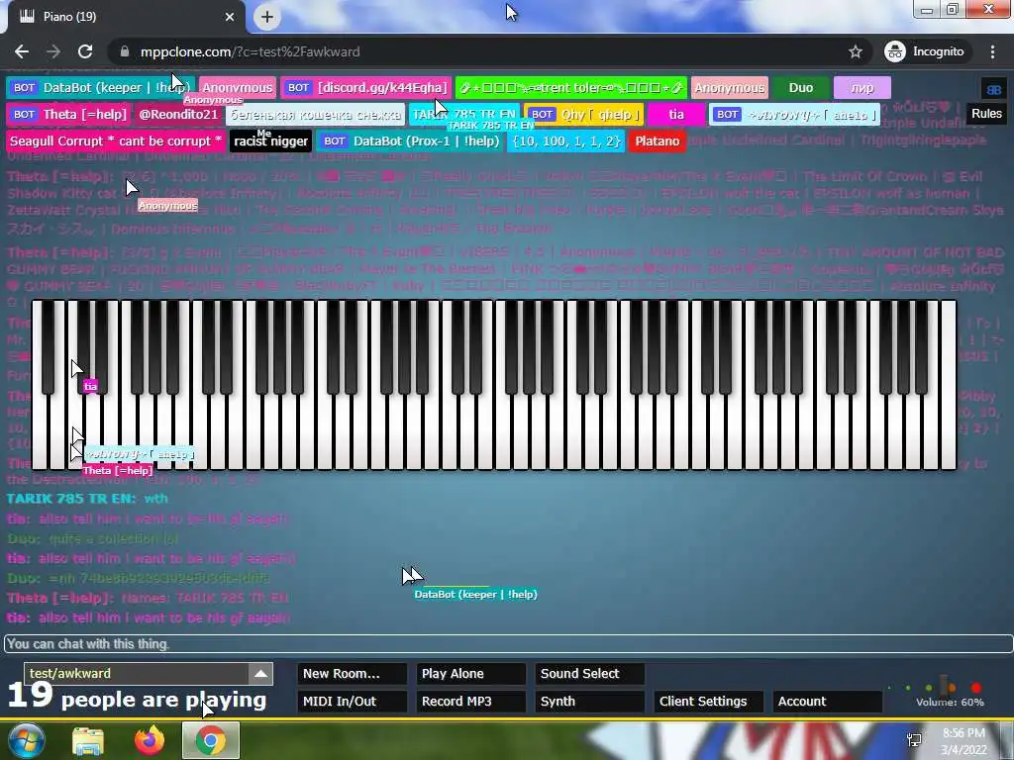
Task: Click the padlock site info icon
Action: coord(124,51)
